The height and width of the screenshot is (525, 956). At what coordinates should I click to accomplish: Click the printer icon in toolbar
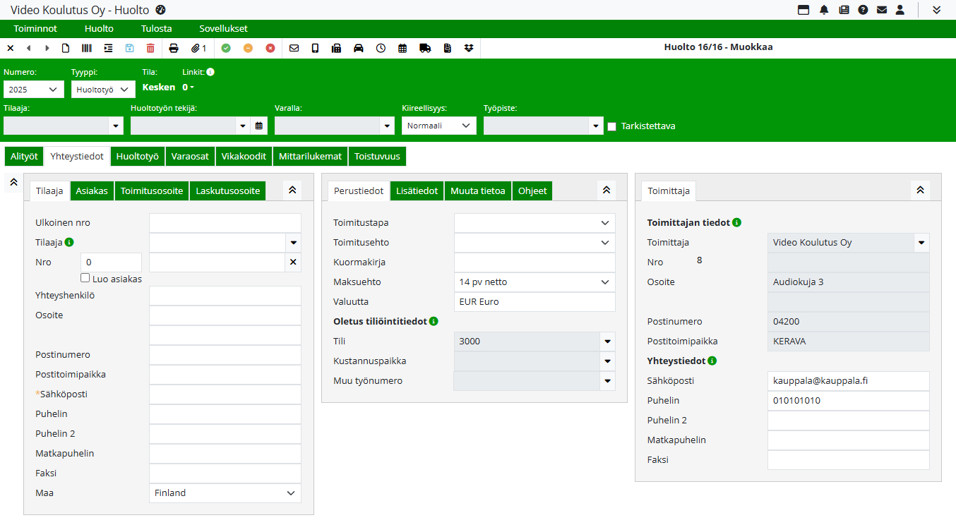pyautogui.click(x=174, y=48)
